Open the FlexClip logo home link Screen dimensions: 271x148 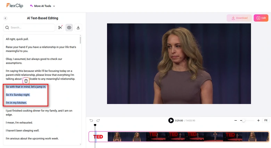point(15,6)
